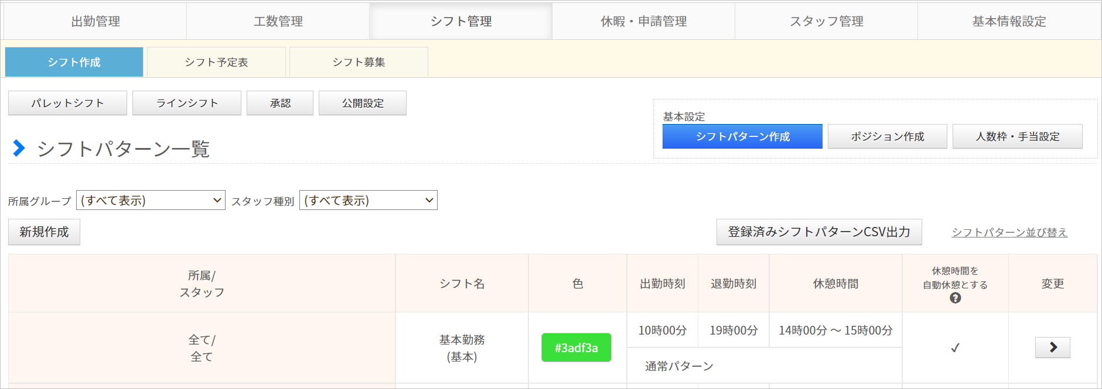Go to 休暇・申請管理 tab

point(643,22)
